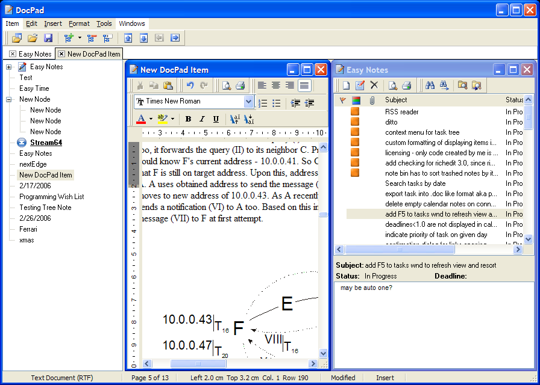Select the Ferrari tree item
The image size is (540, 385).
pyautogui.click(x=28, y=229)
